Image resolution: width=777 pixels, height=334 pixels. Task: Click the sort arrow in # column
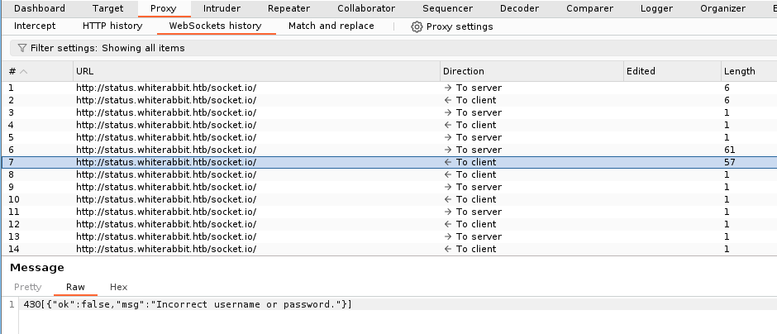pos(23,71)
